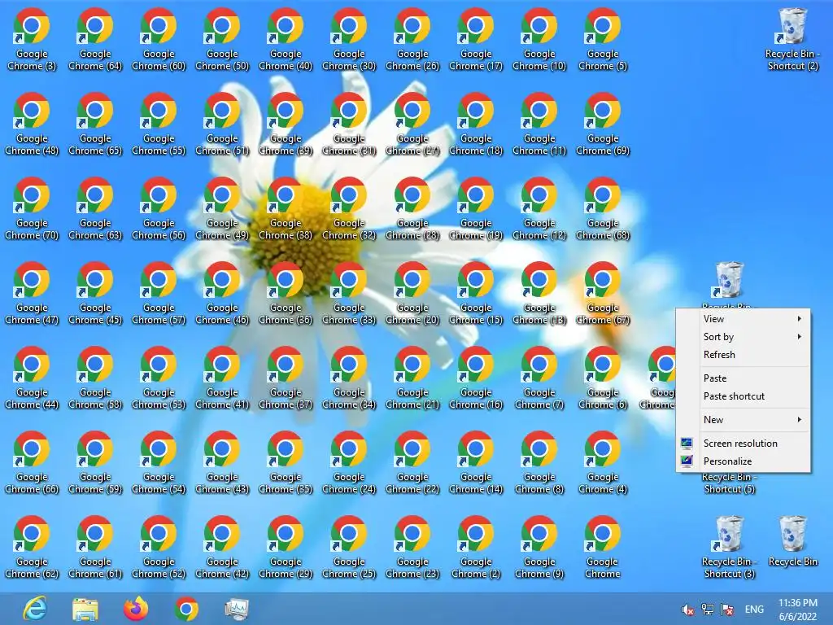
Task: Open the system monitor taskbar icon
Action: click(x=237, y=609)
